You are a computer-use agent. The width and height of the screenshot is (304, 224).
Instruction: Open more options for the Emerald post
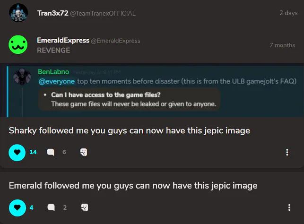tap(289, 207)
